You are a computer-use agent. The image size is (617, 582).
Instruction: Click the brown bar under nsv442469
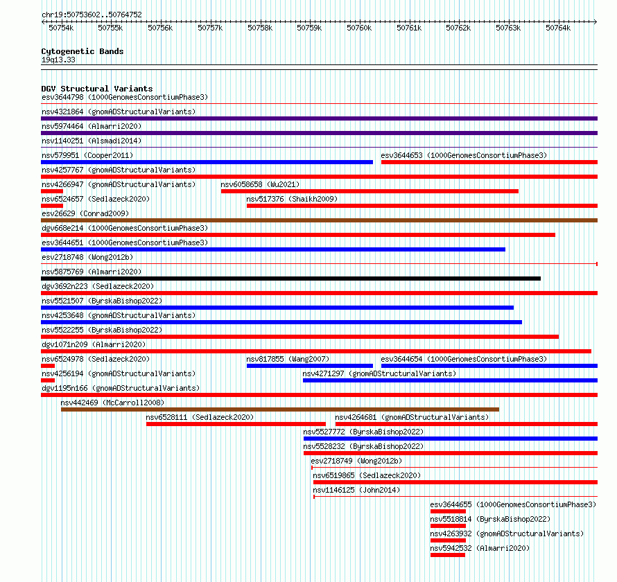click(x=280, y=409)
